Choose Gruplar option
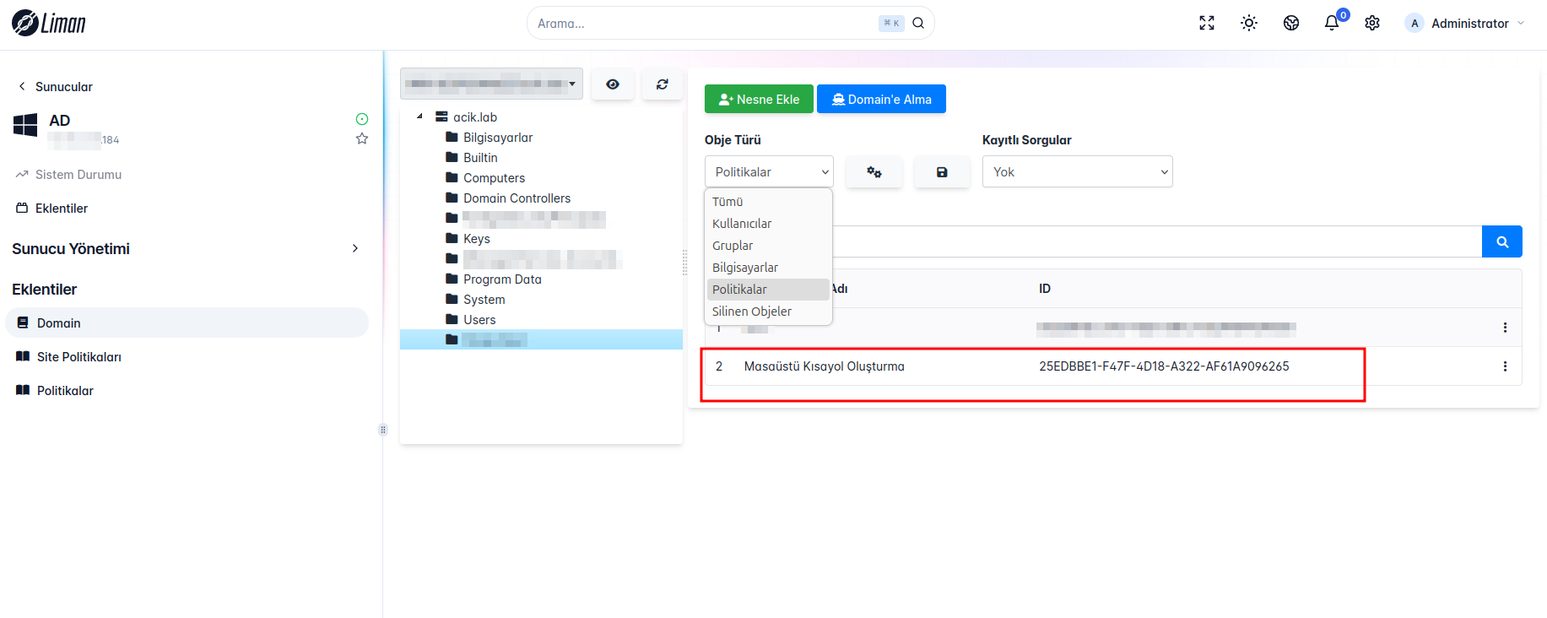The width and height of the screenshot is (1547, 618). tap(768, 246)
